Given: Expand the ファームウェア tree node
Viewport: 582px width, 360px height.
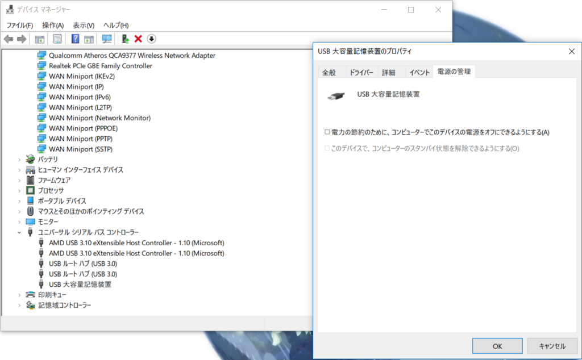Looking at the screenshot, I should [19, 180].
